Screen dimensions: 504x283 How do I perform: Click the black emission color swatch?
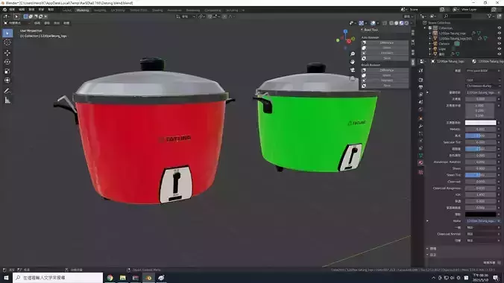481,214
